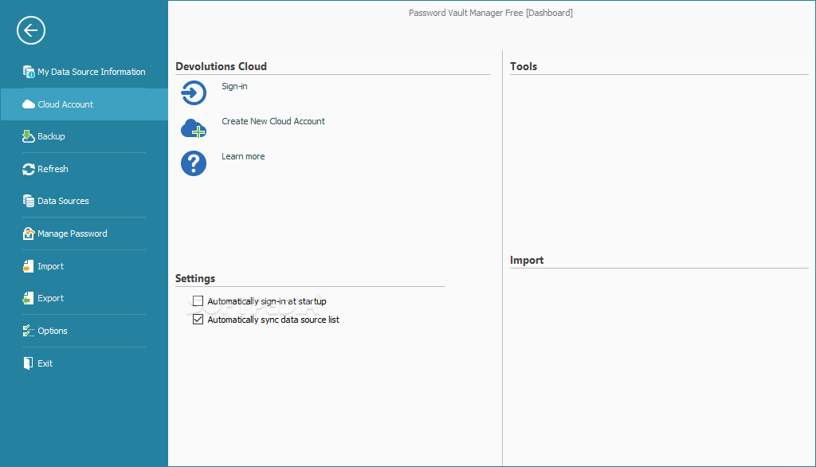The height and width of the screenshot is (467, 816).
Task: Click the Refresh arrows icon
Action: pyautogui.click(x=28, y=169)
